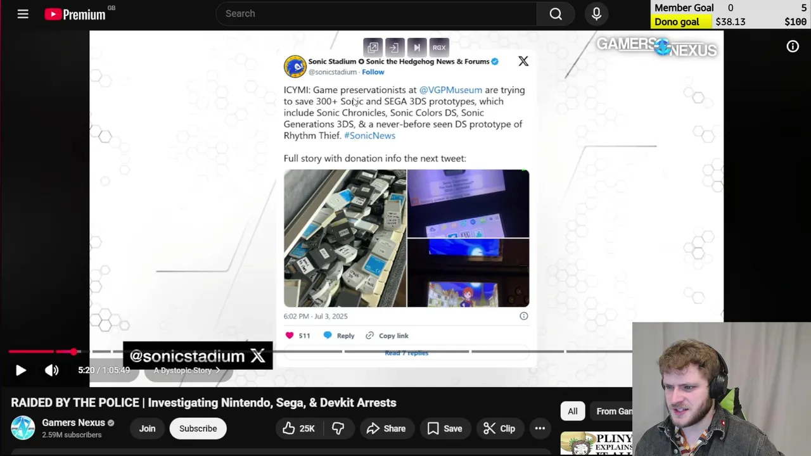Go to YouTube Premium home logo
The width and height of the screenshot is (811, 456).
point(75,14)
